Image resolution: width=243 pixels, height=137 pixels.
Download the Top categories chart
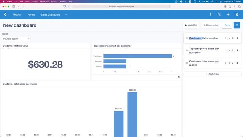click(x=179, y=77)
